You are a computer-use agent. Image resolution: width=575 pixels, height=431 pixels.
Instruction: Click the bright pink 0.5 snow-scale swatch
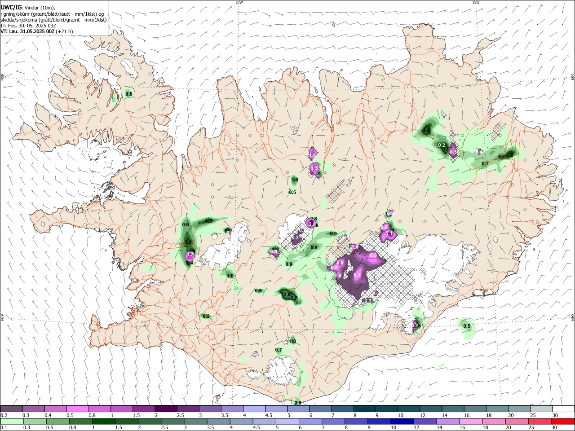pos(77,409)
